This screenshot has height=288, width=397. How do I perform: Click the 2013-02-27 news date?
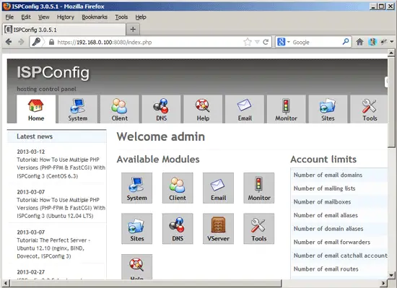(x=30, y=272)
